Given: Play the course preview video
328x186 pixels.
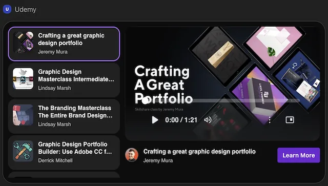Looking at the screenshot, I should [x=155, y=120].
